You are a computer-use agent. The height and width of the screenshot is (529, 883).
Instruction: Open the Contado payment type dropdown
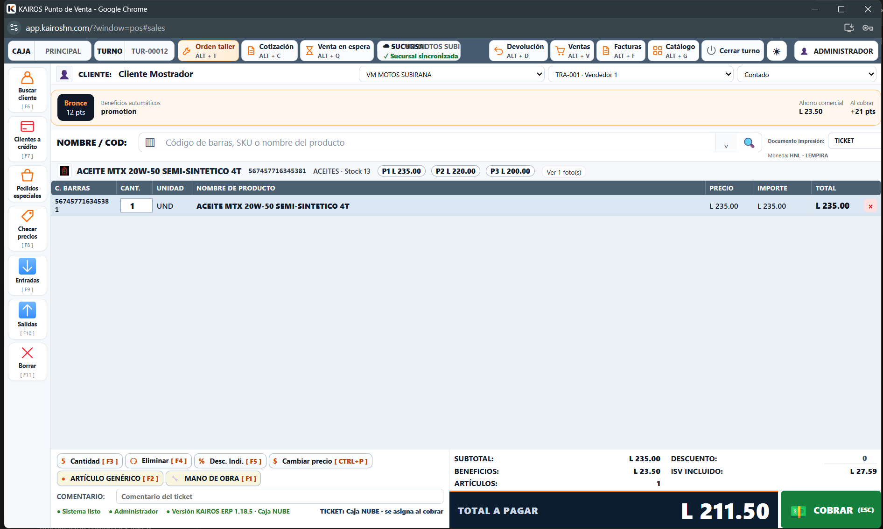806,75
